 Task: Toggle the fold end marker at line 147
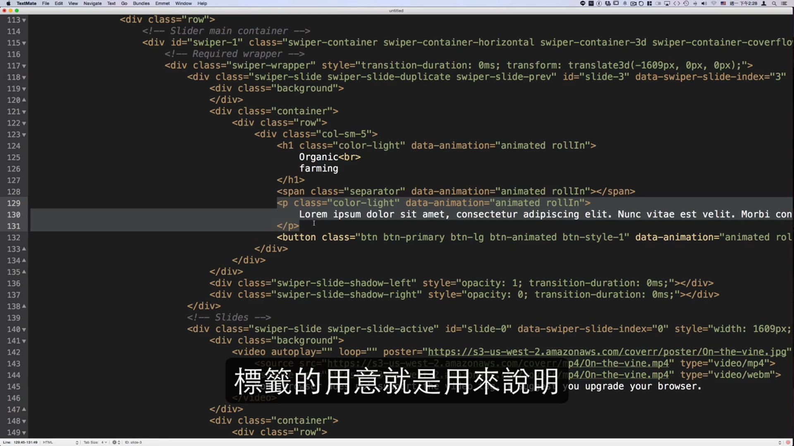24,409
